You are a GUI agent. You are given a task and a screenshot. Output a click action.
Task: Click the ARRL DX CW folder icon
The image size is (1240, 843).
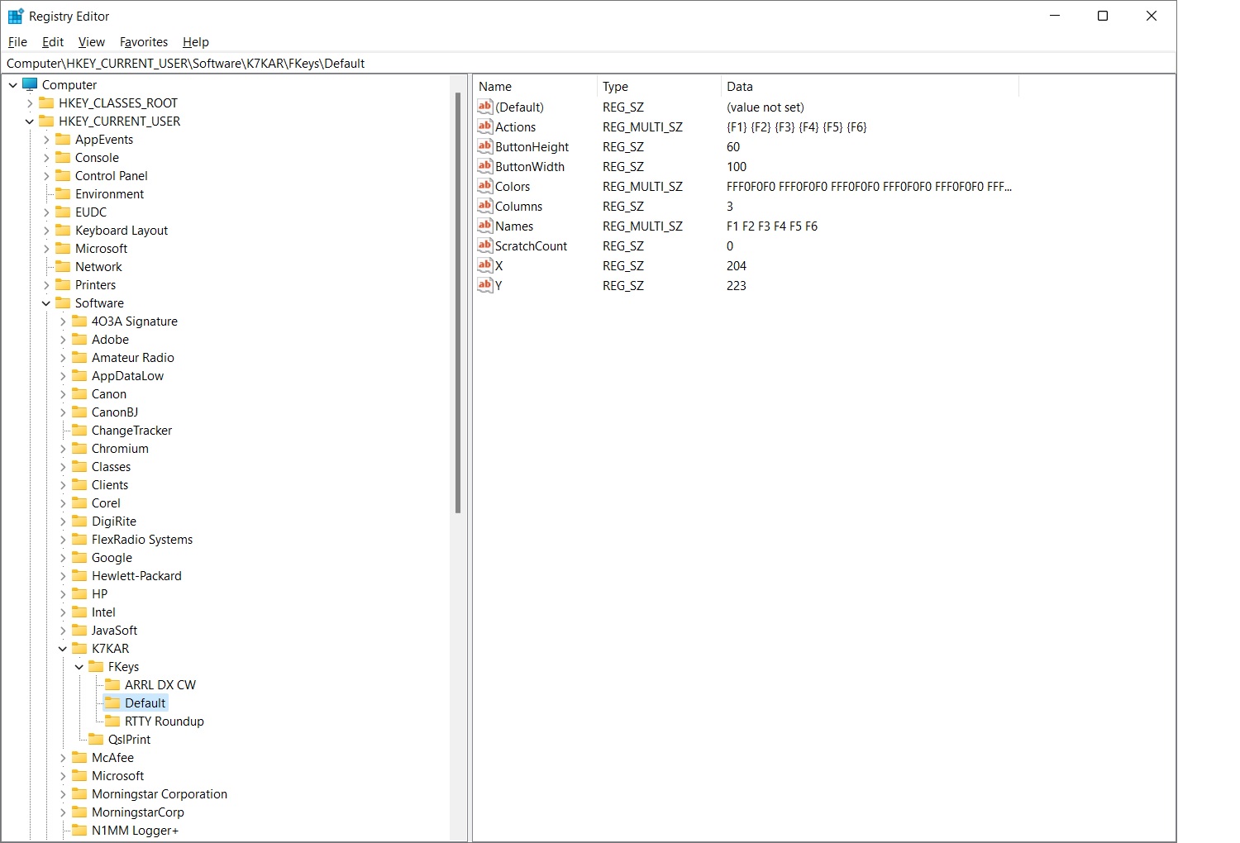coord(112,685)
